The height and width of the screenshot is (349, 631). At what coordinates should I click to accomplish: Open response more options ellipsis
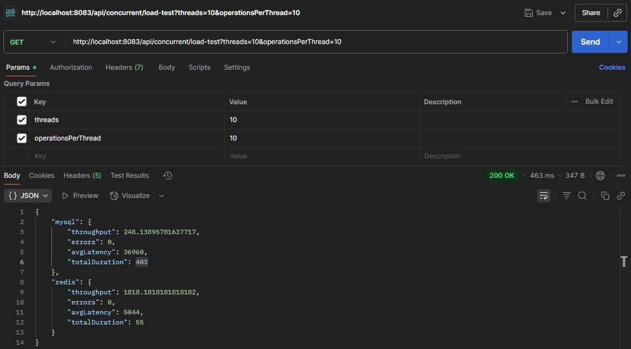coord(621,176)
